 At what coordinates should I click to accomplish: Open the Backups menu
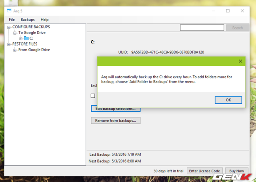point(28,20)
